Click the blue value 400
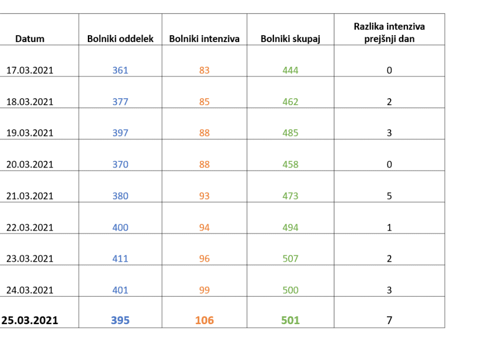 [120, 227]
